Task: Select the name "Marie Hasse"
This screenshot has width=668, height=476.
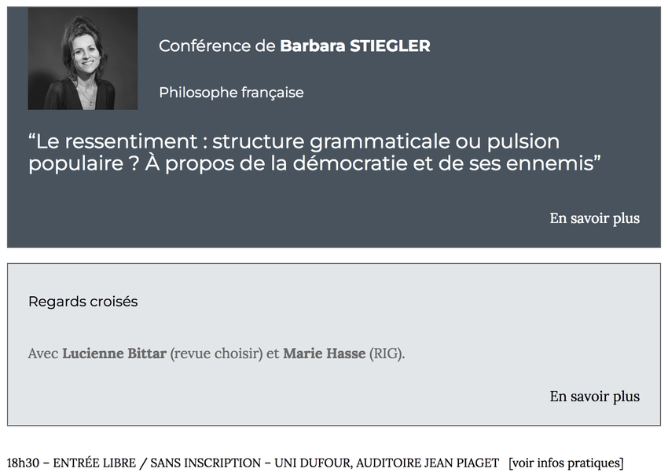Action: point(325,353)
